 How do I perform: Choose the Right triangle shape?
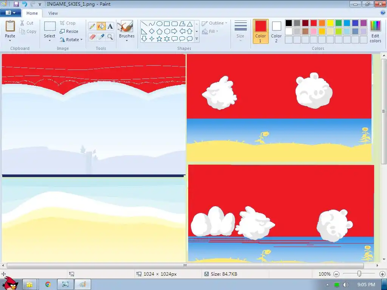[144, 31]
